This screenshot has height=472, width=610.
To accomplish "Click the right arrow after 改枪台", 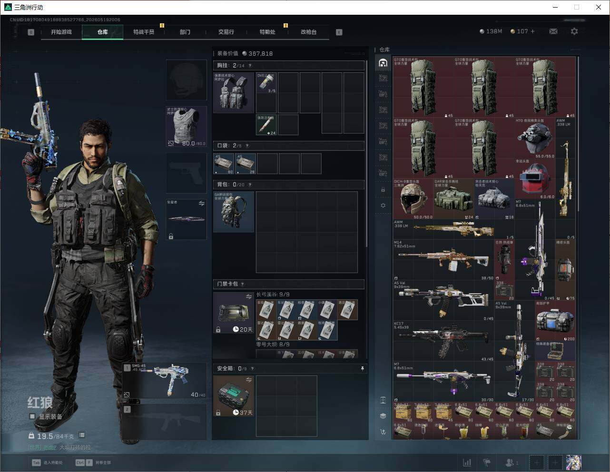I will 339,32.
